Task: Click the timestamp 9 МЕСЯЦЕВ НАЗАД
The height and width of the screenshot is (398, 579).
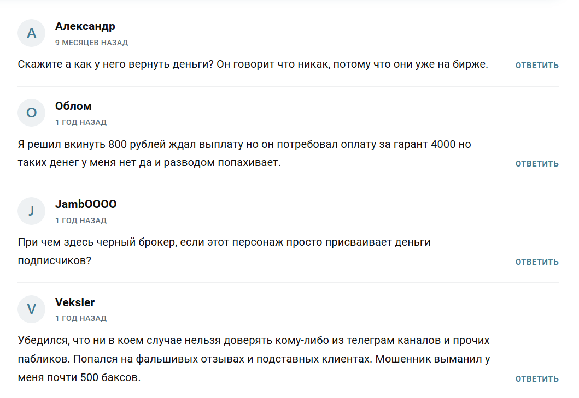Action: coord(91,43)
